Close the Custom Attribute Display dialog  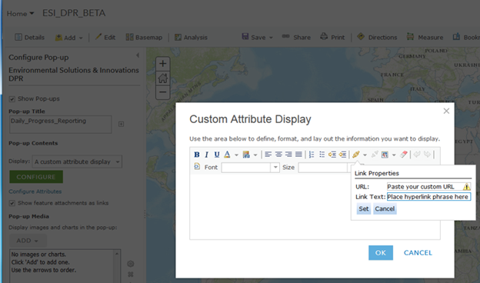446,111
